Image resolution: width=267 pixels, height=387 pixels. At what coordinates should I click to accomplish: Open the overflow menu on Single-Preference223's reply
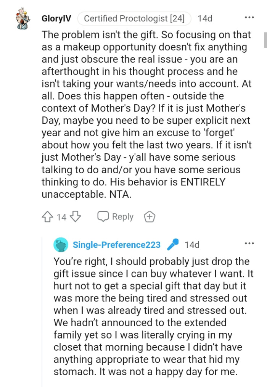tap(249, 243)
